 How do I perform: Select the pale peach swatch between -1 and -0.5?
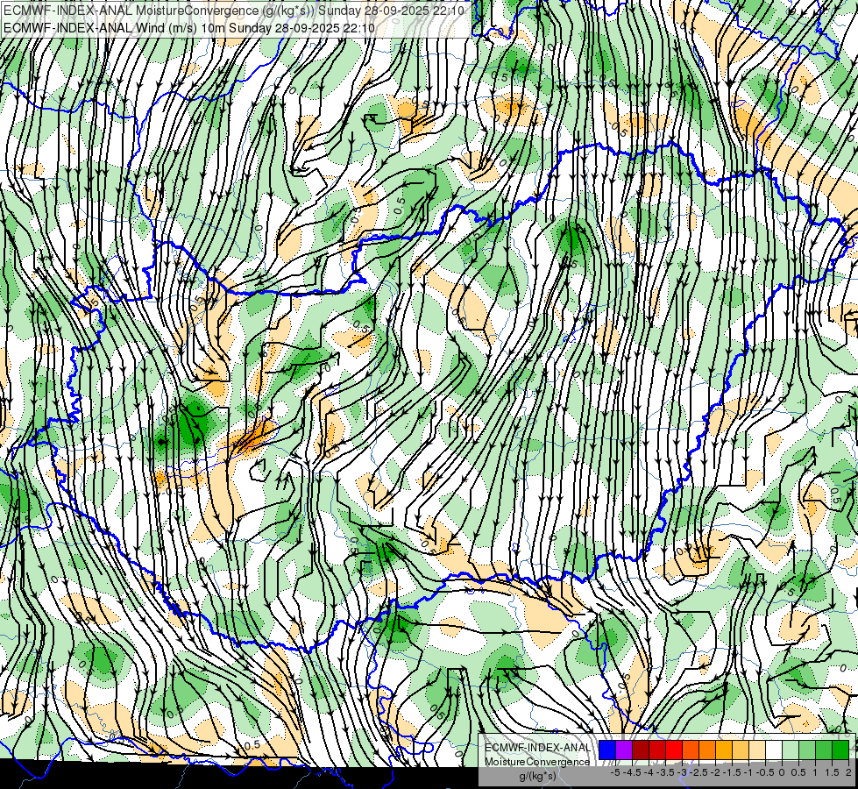757,750
